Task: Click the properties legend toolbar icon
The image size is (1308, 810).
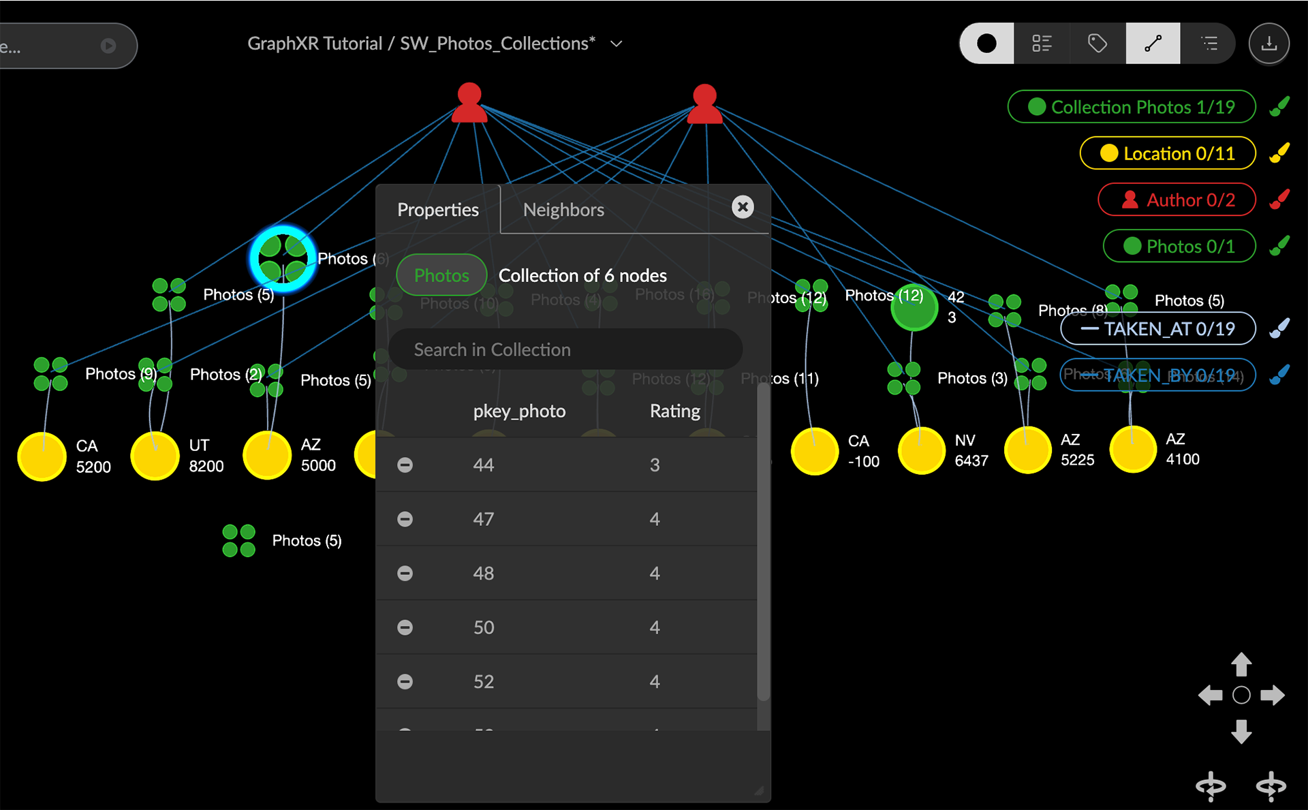Action: tap(1042, 44)
